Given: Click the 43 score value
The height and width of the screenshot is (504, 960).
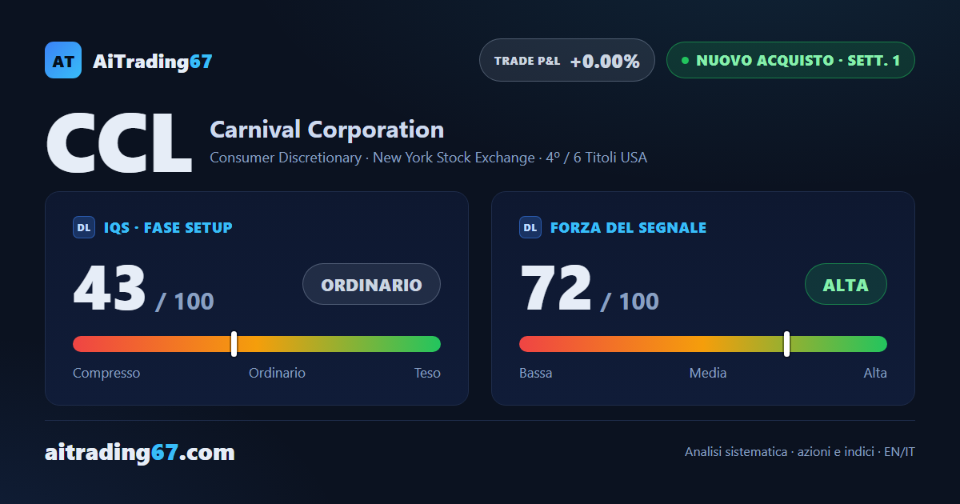Looking at the screenshot, I should tap(110, 287).
